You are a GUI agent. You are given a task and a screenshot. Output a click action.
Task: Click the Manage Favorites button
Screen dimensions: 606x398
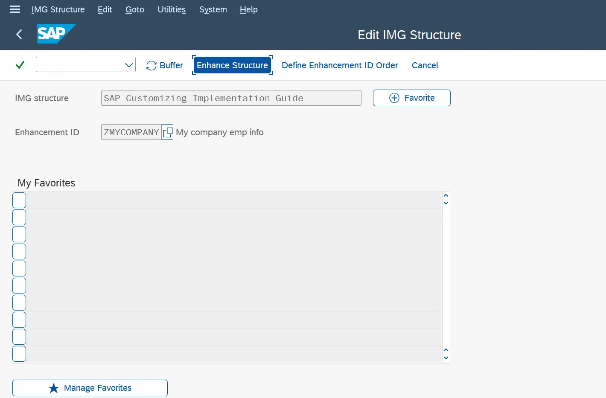(90, 388)
